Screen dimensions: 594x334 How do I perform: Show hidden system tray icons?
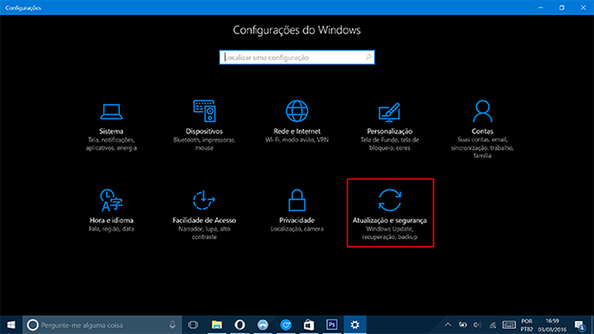click(x=448, y=324)
